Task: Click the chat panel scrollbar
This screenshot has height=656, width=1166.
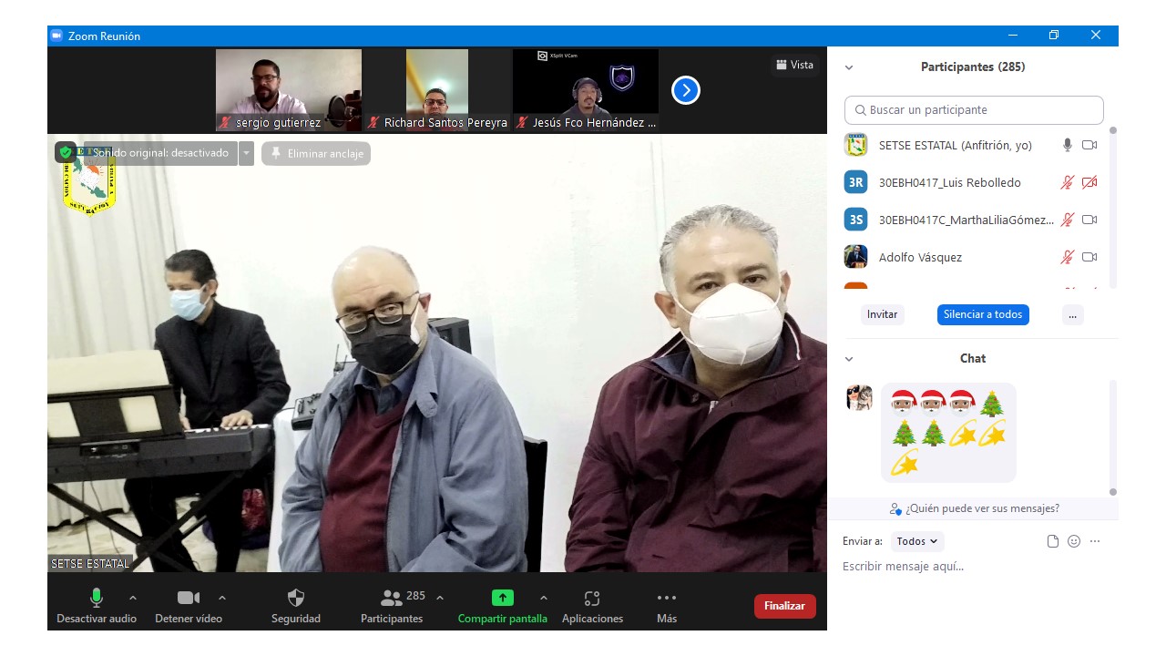Action: 1112,437
